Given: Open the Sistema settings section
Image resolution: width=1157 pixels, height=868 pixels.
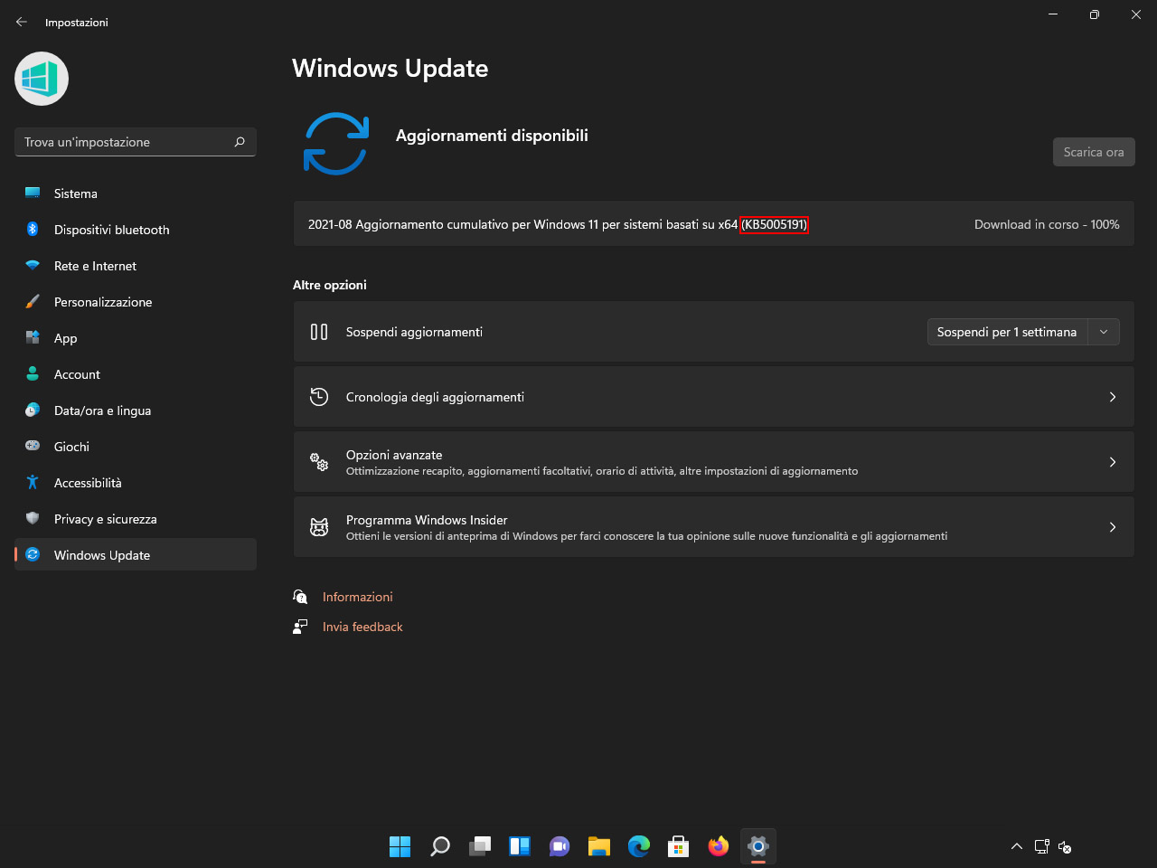Looking at the screenshot, I should pos(136,193).
